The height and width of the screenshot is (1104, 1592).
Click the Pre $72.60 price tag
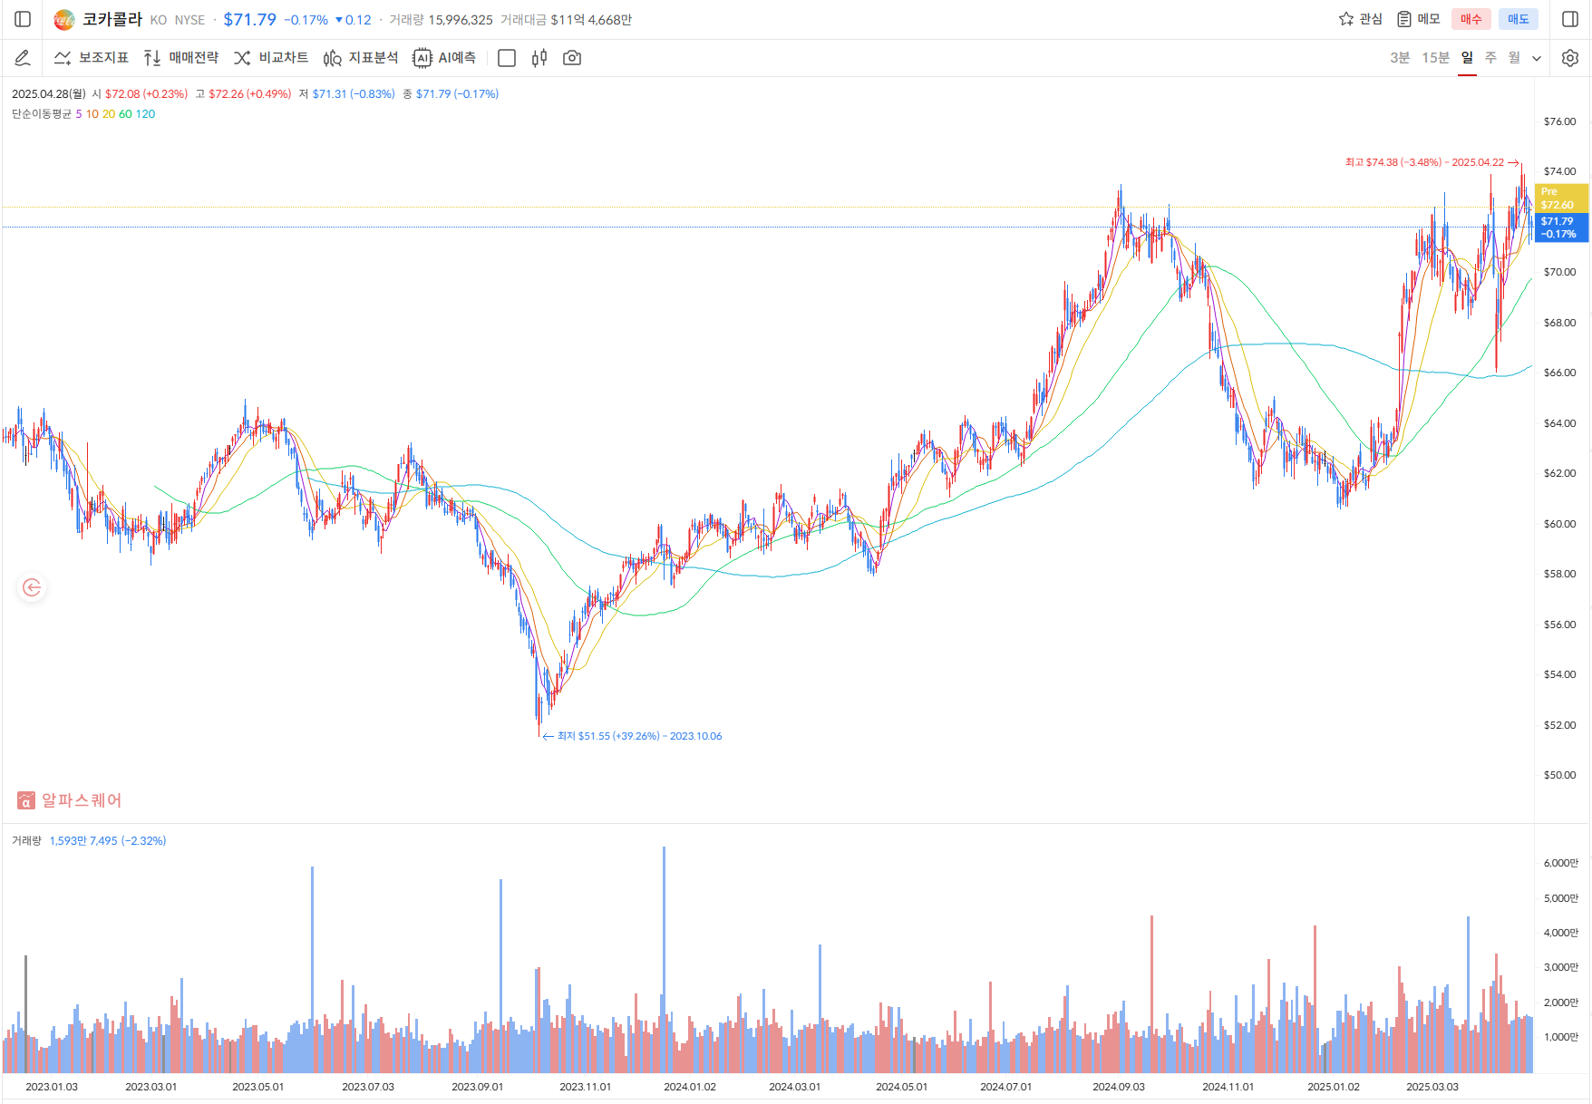click(1561, 199)
